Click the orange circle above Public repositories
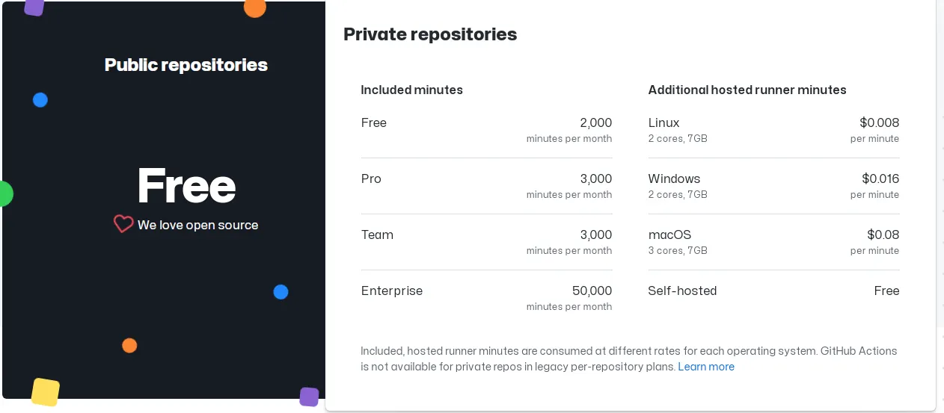 click(x=254, y=7)
